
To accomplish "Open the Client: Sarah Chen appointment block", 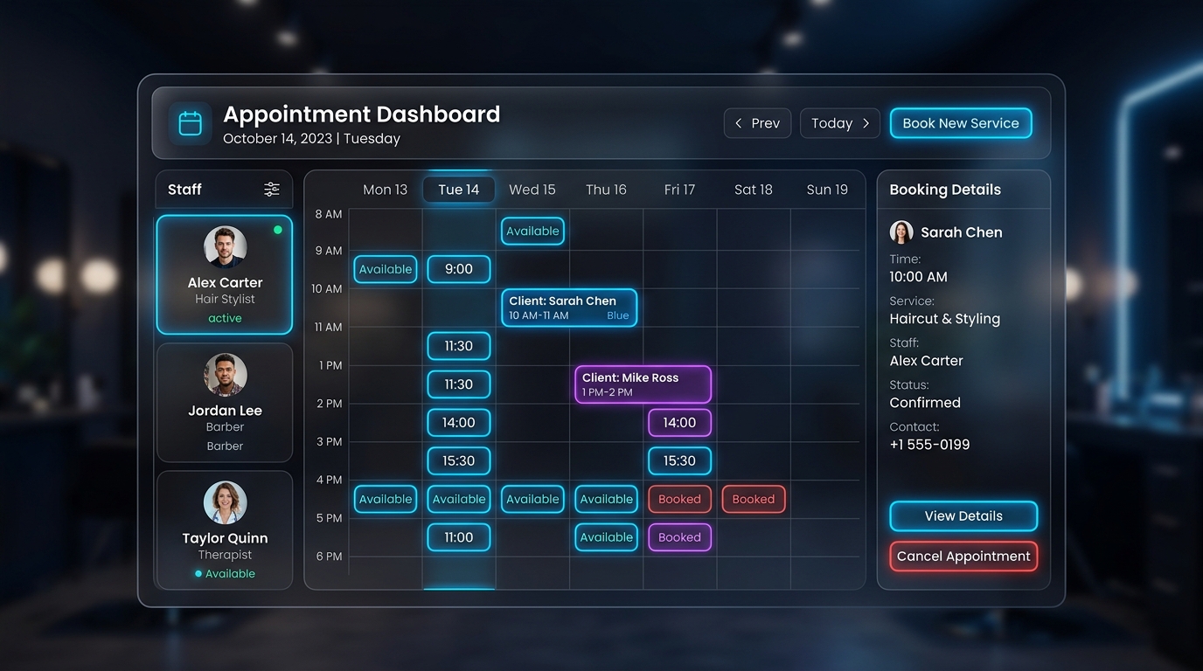I will click(569, 308).
